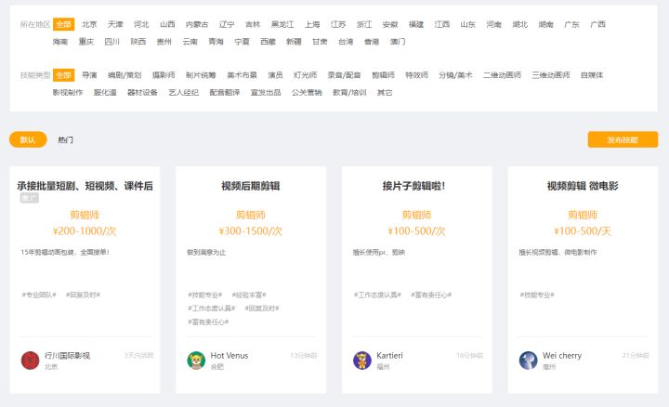Filter region by 浙江
The width and height of the screenshot is (669, 407).
tap(364, 24)
